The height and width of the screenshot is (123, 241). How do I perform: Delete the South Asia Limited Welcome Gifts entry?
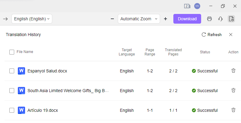(233, 90)
